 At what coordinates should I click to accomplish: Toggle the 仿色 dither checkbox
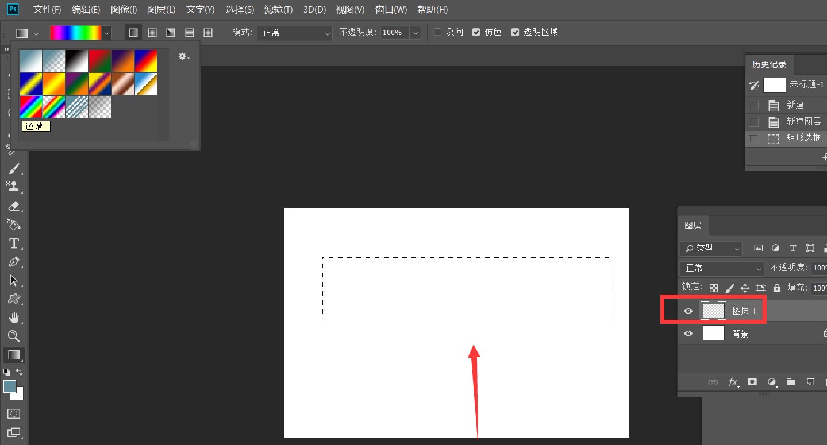476,32
